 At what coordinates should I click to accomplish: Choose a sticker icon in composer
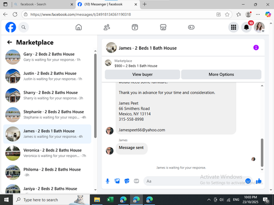pos(127,181)
